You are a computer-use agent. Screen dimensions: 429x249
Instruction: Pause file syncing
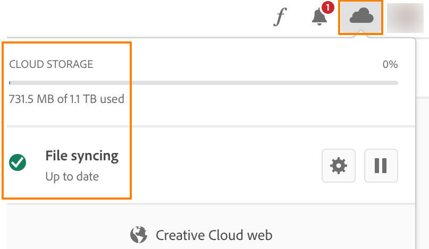[x=381, y=166]
